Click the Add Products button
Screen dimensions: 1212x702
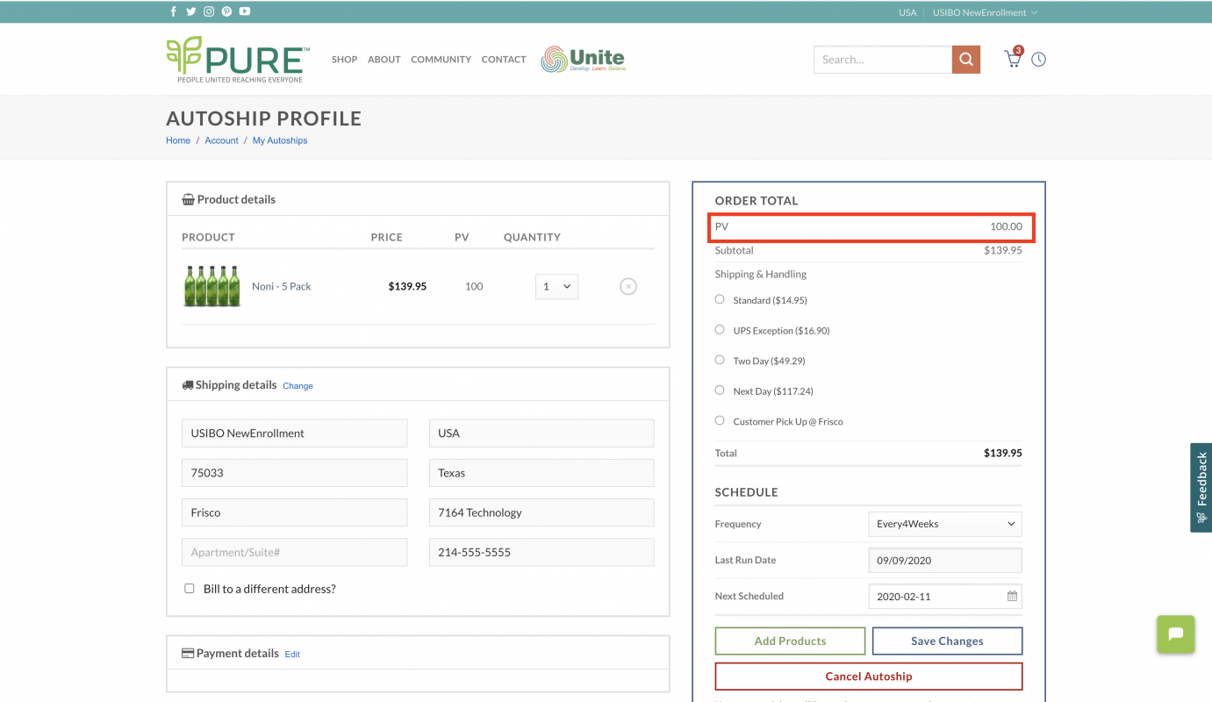790,641
